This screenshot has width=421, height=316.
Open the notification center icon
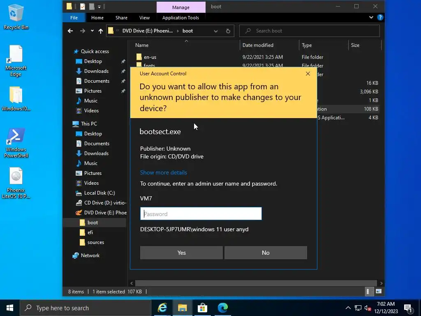click(408, 308)
